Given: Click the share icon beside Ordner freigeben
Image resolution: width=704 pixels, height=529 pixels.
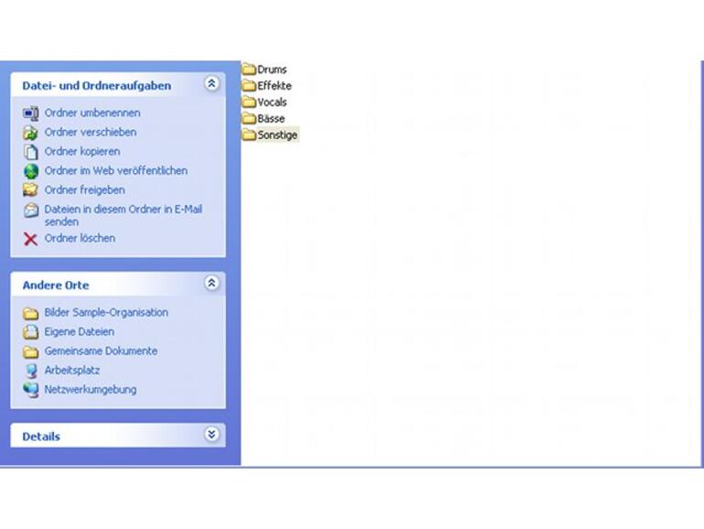Looking at the screenshot, I should click(x=30, y=190).
